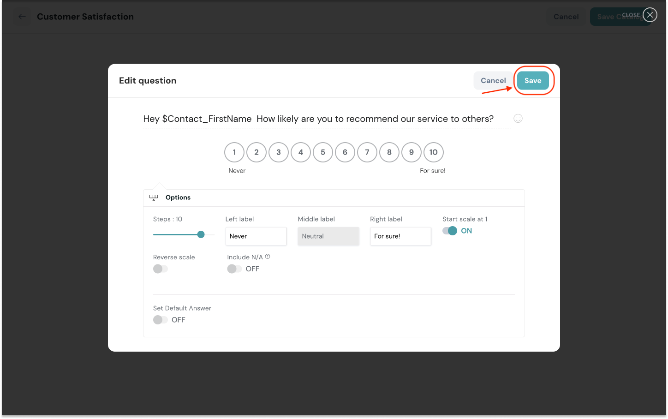Click the Left label field with Never

click(x=256, y=236)
